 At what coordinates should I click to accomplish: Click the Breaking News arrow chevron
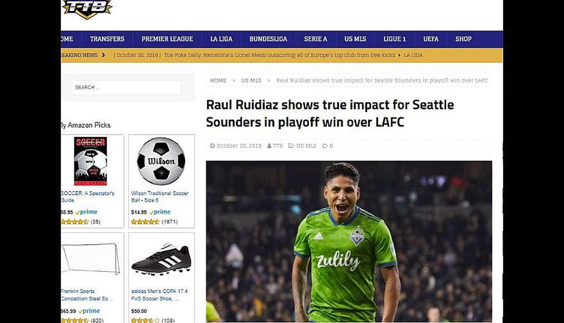(x=104, y=55)
